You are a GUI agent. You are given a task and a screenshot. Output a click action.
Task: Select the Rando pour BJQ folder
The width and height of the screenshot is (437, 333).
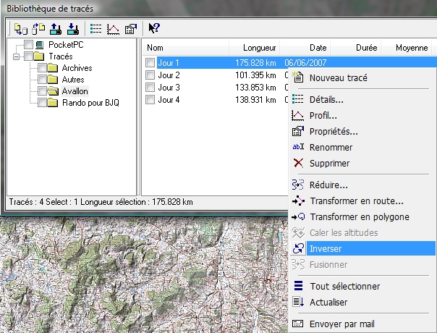(x=90, y=103)
